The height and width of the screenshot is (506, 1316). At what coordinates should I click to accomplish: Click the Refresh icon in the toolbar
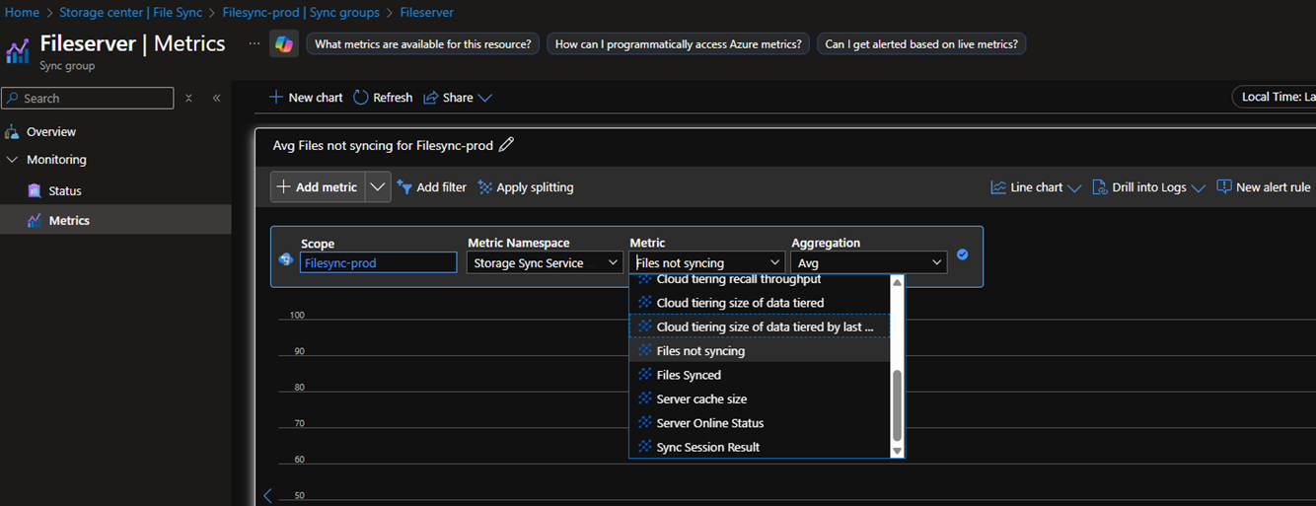[361, 98]
